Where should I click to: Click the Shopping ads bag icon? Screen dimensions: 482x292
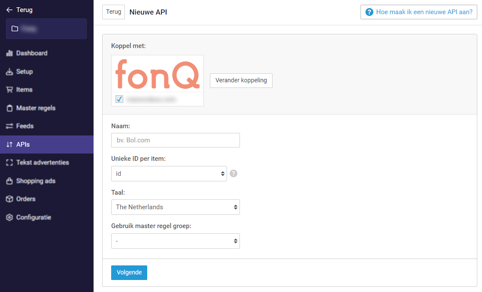pyautogui.click(x=9, y=181)
